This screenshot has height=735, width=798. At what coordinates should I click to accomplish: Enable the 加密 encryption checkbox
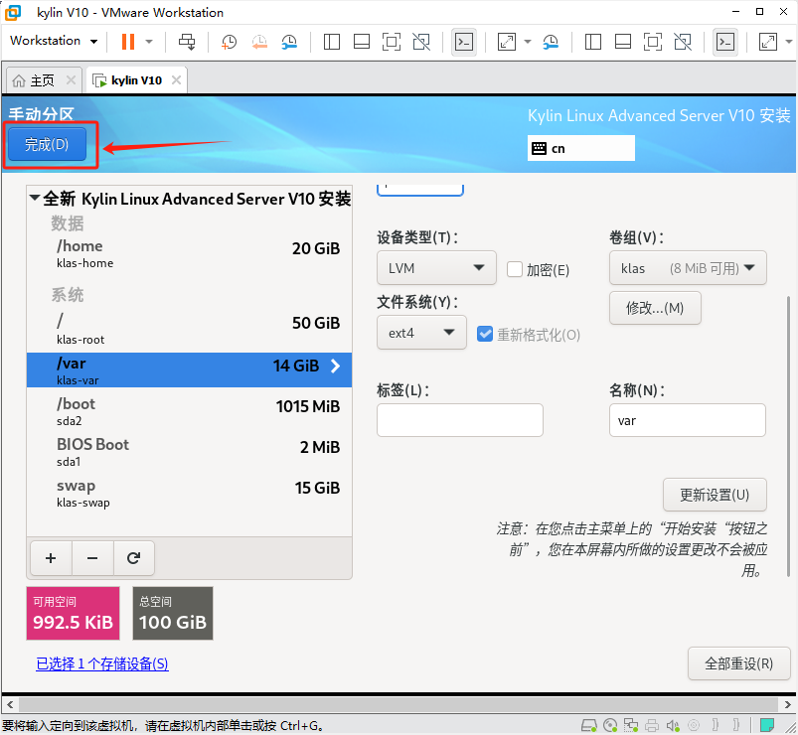515,269
